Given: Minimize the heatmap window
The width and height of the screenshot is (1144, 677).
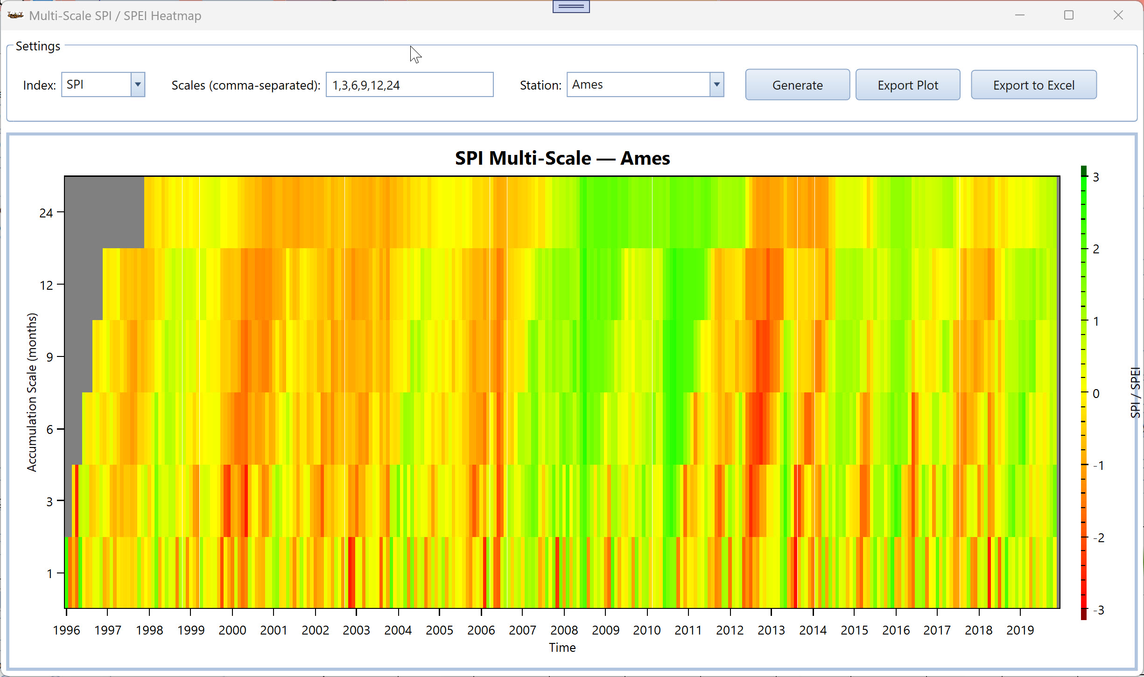Looking at the screenshot, I should tap(1019, 15).
